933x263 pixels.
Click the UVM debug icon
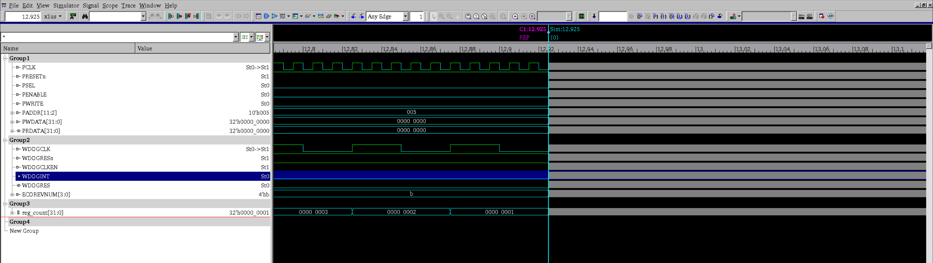pyautogui.click(x=830, y=16)
